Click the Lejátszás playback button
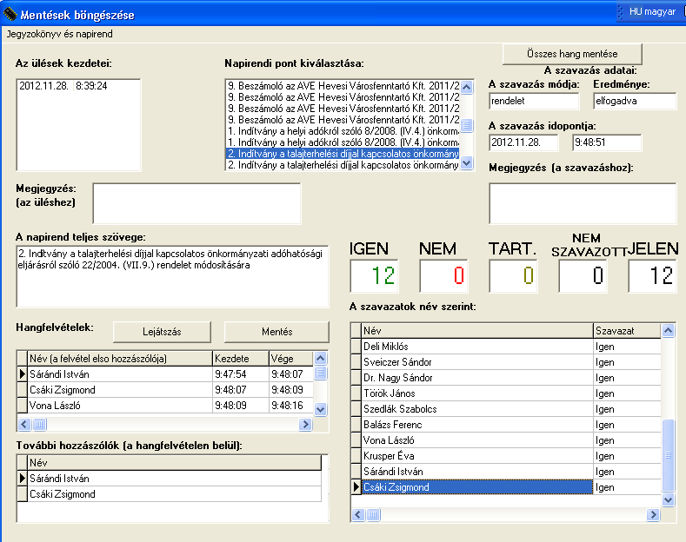Screen dimensions: 686x542 click(x=162, y=332)
